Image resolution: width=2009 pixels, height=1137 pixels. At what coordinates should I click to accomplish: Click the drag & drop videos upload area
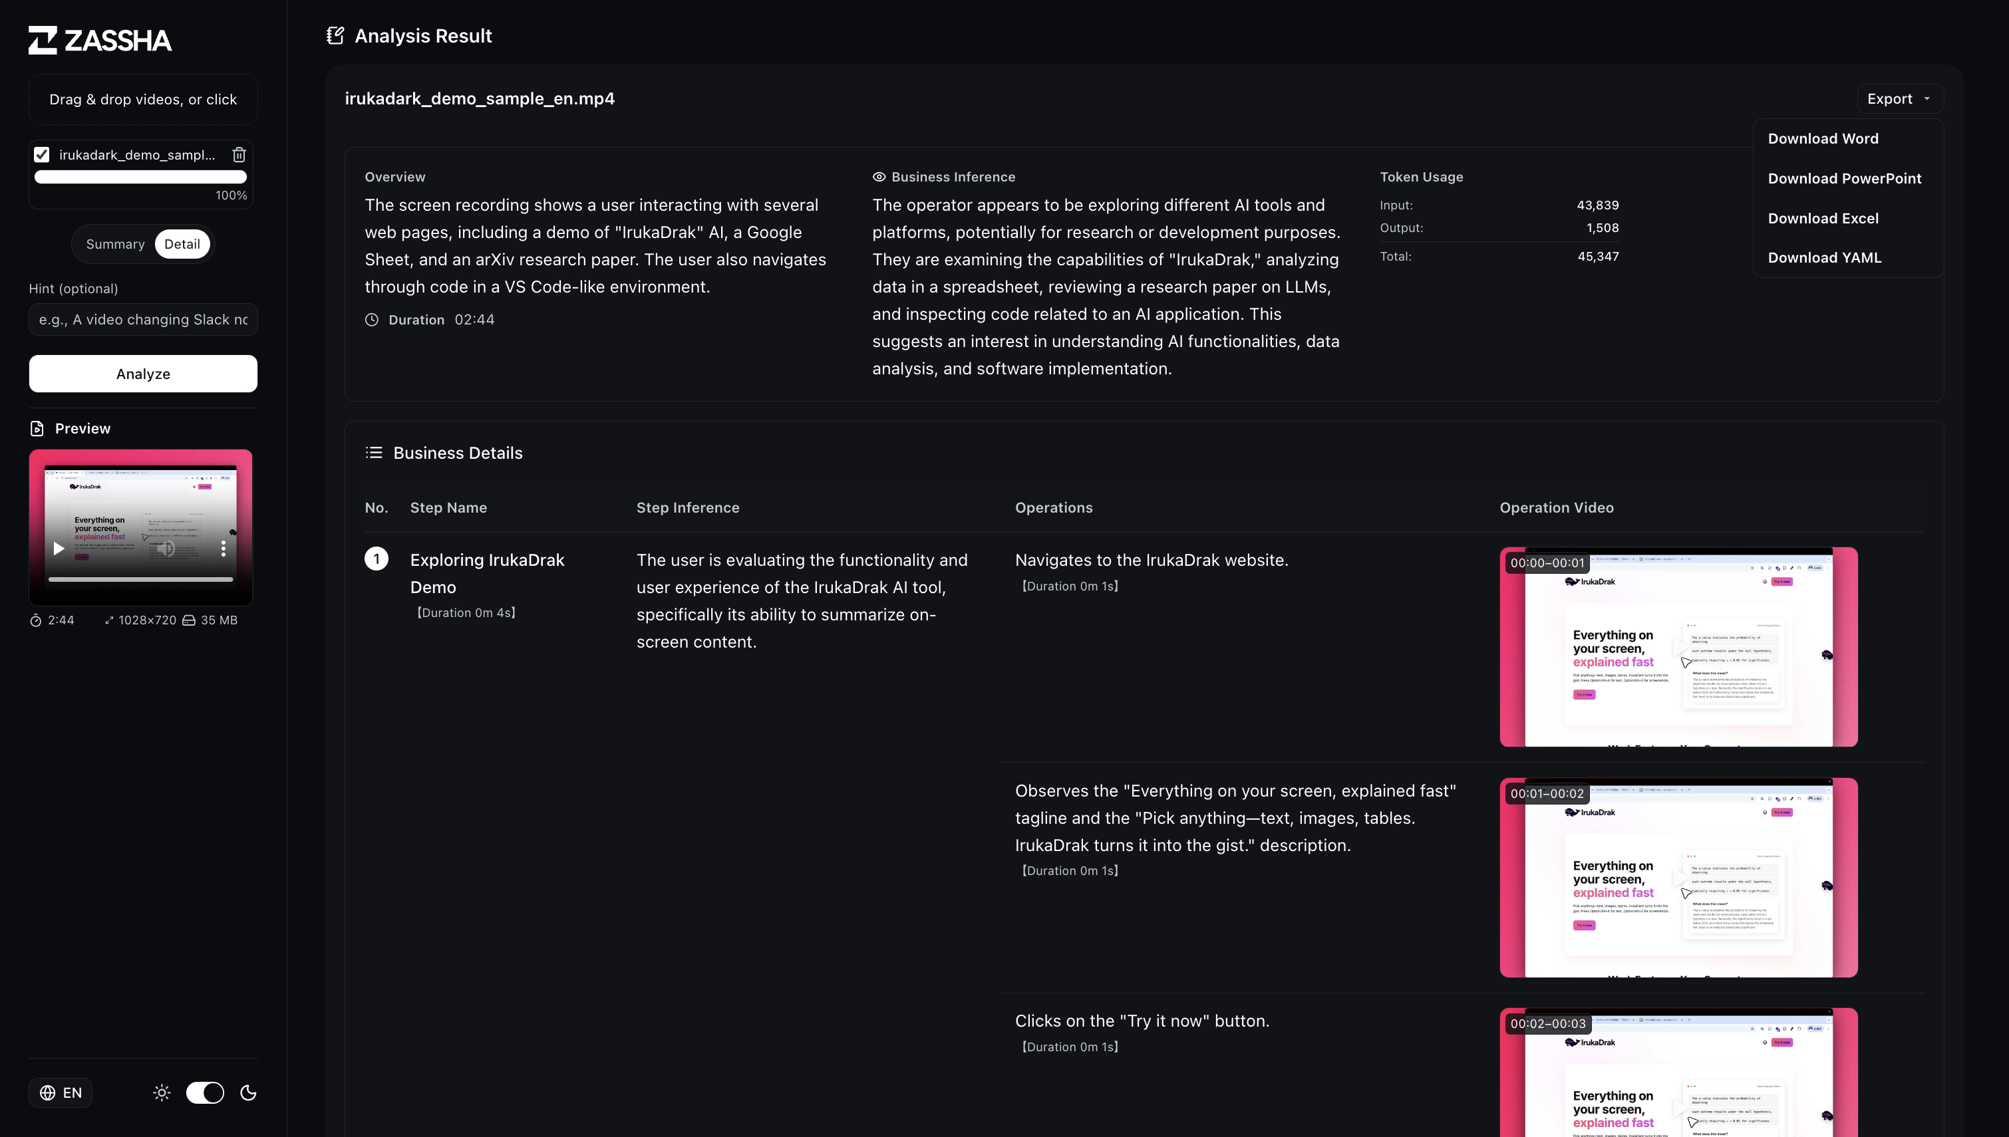[x=143, y=99]
